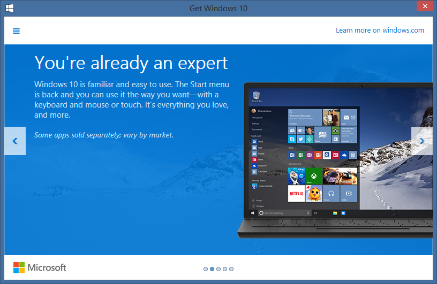
Task: Select the fifth page indicator dot
Action: point(231,269)
